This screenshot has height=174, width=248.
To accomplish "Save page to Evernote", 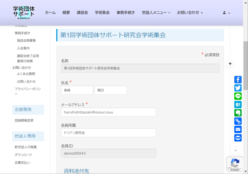I will tap(238, 113).
